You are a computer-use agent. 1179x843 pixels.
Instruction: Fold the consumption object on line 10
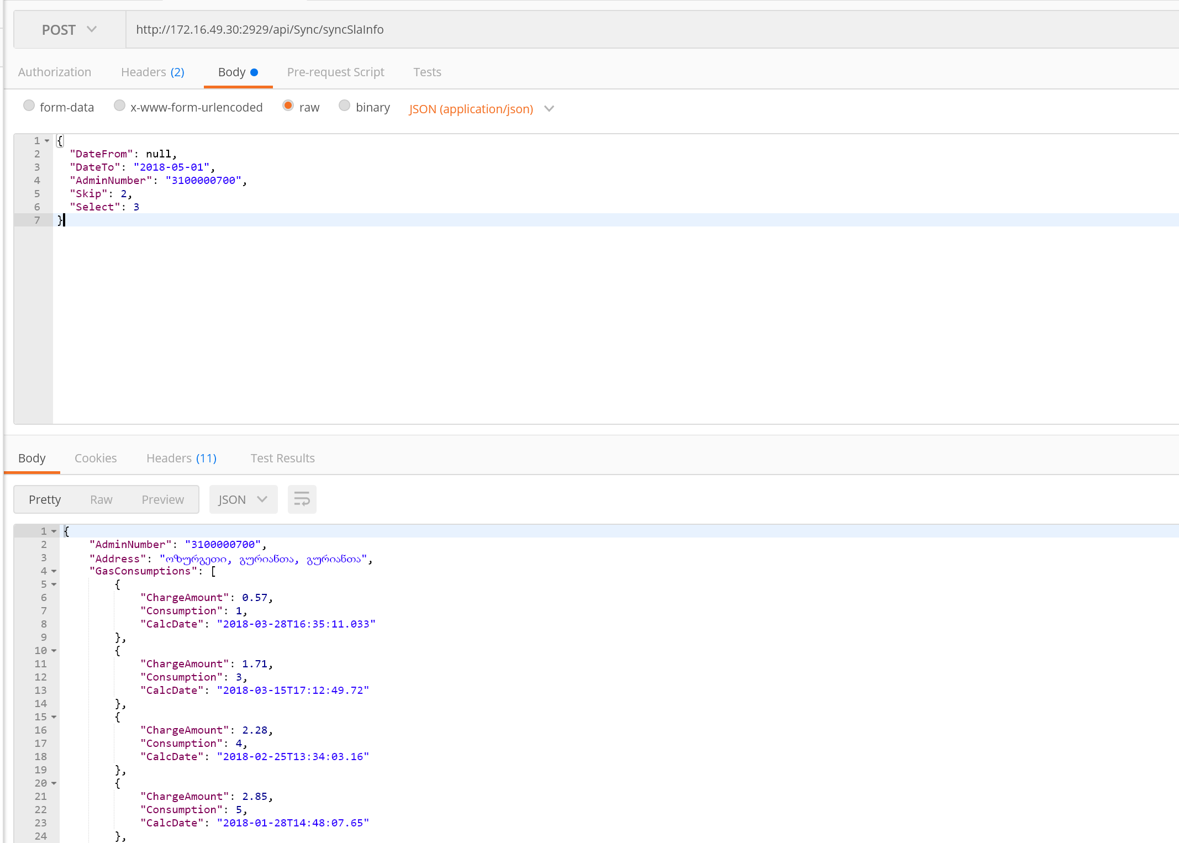point(54,651)
